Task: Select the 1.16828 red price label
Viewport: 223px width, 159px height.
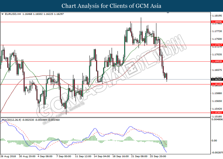Action: [217, 61]
